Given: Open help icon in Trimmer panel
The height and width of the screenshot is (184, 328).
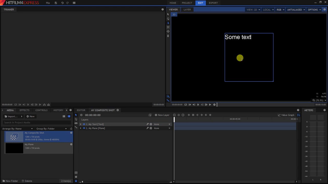Looking at the screenshot, I should click(162, 9).
